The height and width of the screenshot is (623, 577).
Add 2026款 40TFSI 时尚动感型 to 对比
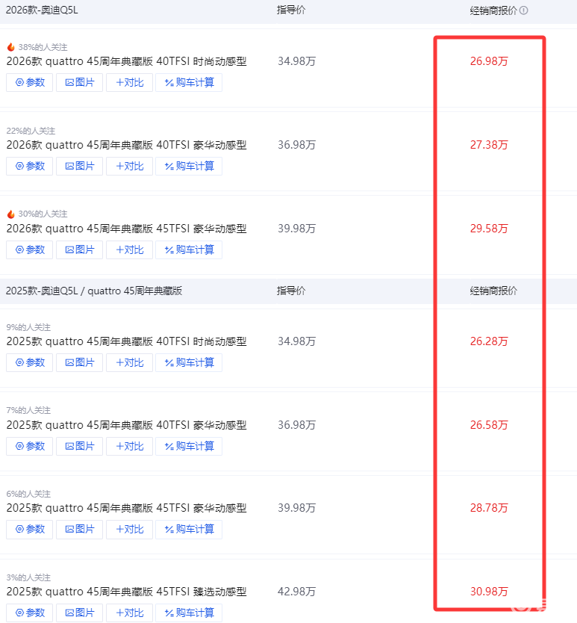[x=129, y=83]
